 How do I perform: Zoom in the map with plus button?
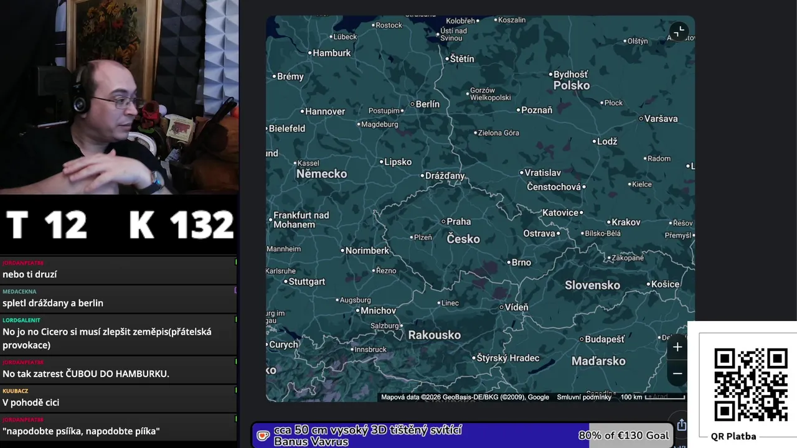click(677, 347)
